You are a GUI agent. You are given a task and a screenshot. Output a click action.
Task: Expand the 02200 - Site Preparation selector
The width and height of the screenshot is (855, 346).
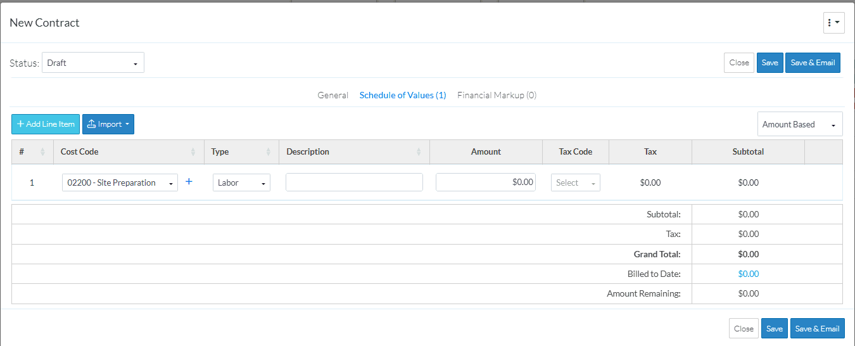point(120,183)
